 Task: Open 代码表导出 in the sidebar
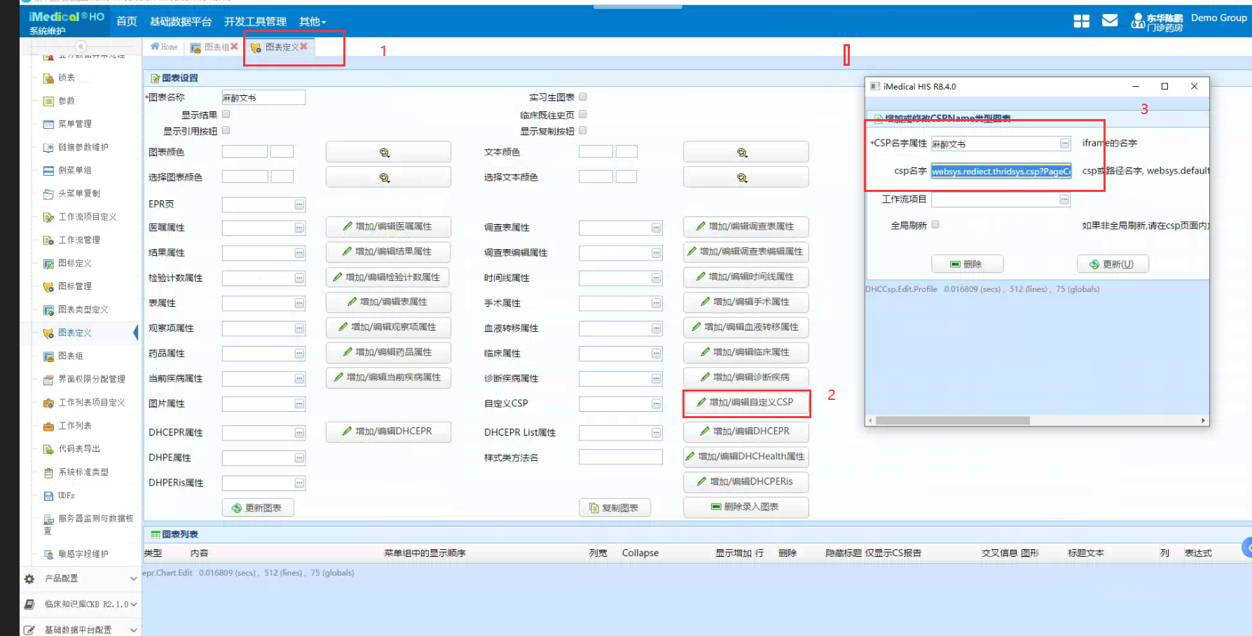point(79,448)
